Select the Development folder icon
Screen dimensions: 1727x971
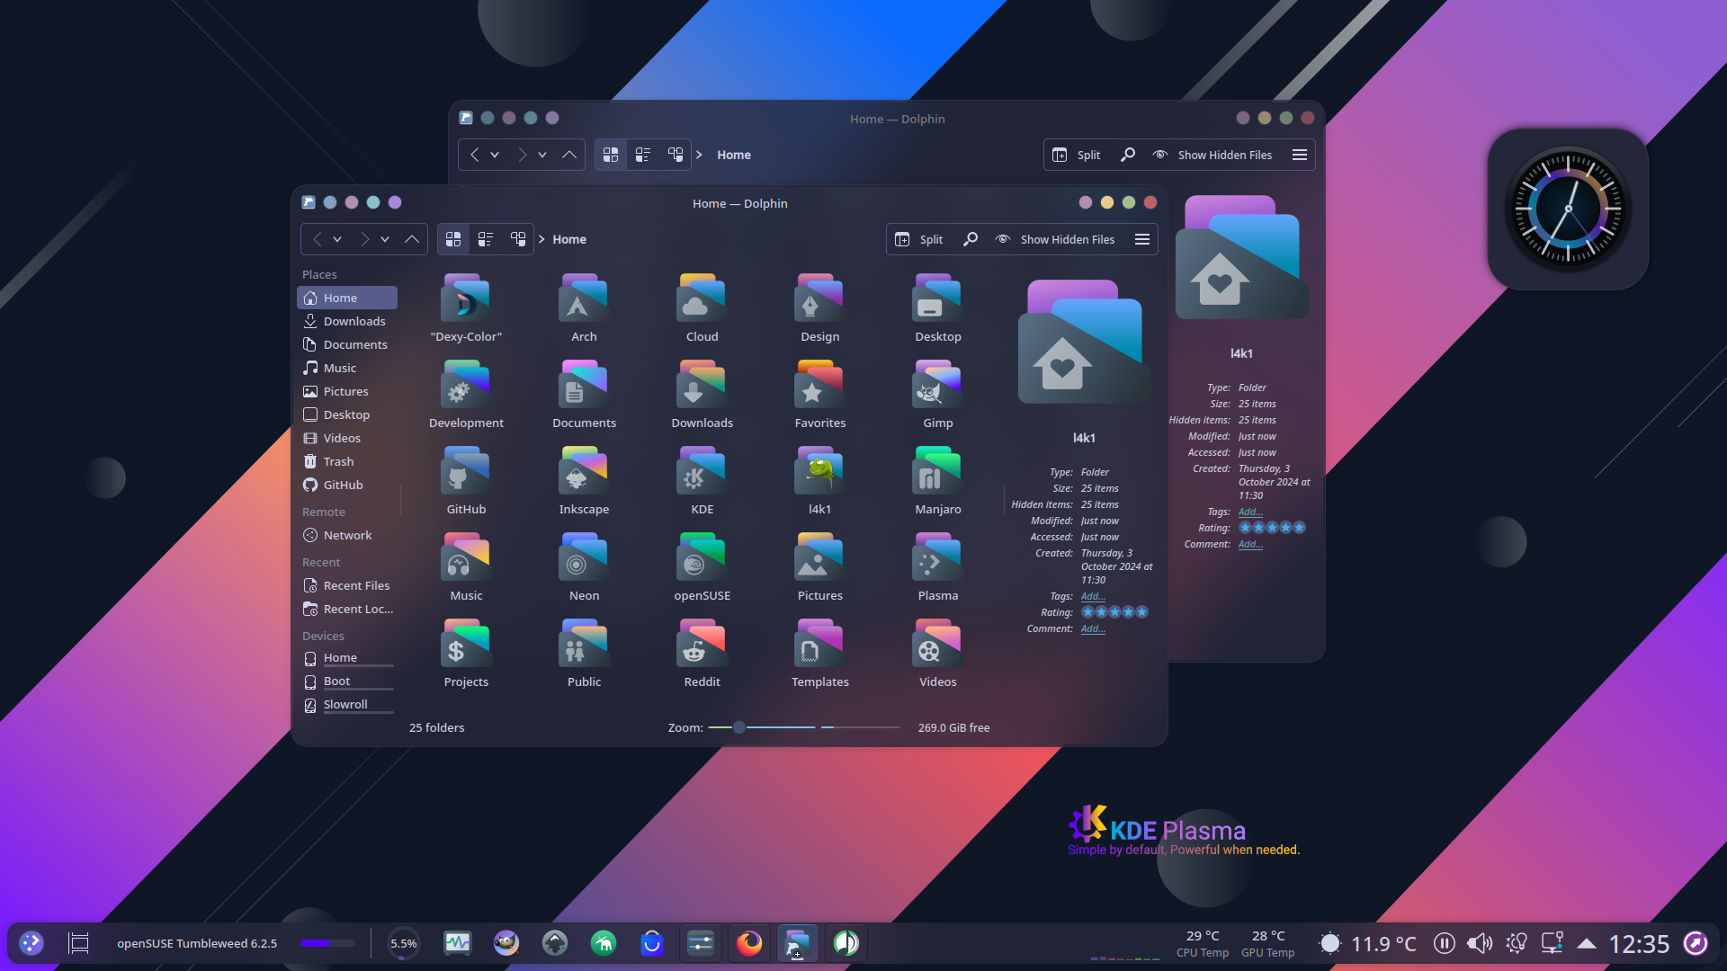pos(466,385)
